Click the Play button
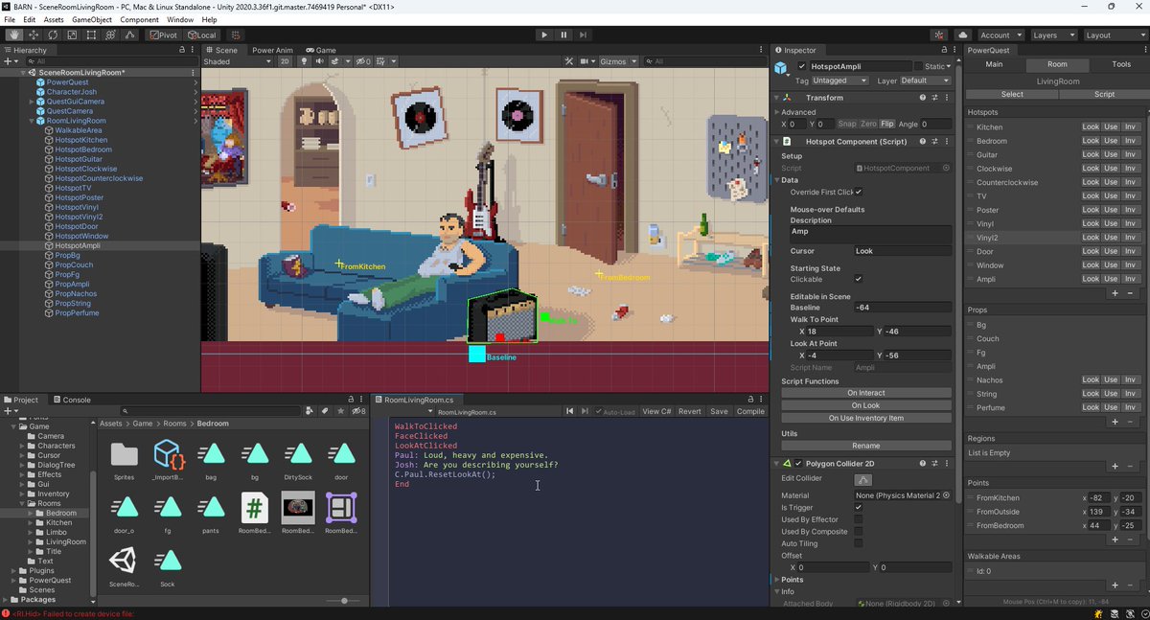Viewport: 1150px width, 620px height. click(x=544, y=34)
